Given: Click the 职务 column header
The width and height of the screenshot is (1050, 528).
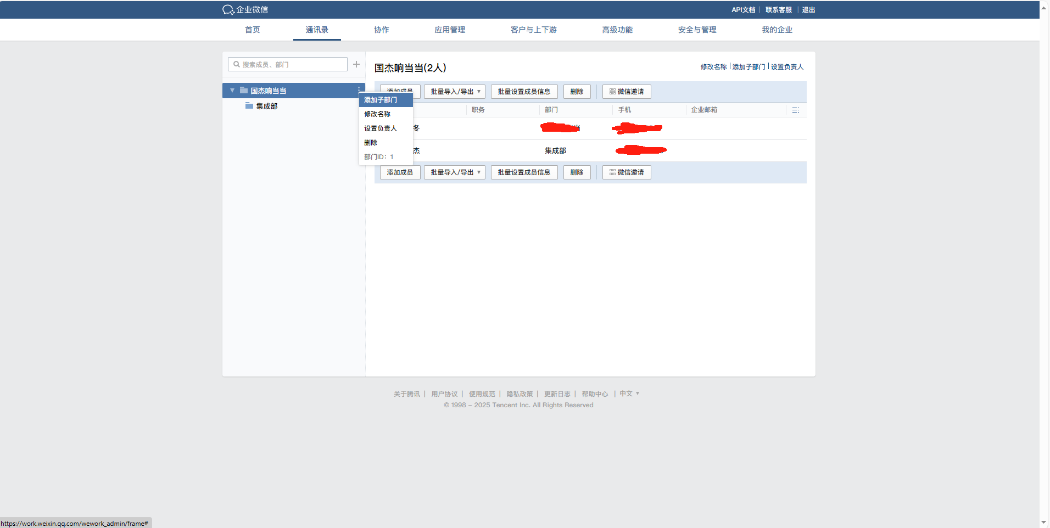Looking at the screenshot, I should click(478, 110).
